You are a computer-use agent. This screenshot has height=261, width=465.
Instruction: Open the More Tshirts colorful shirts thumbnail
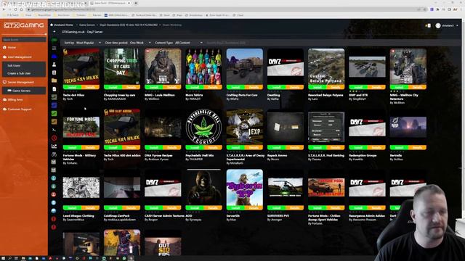coord(203,67)
